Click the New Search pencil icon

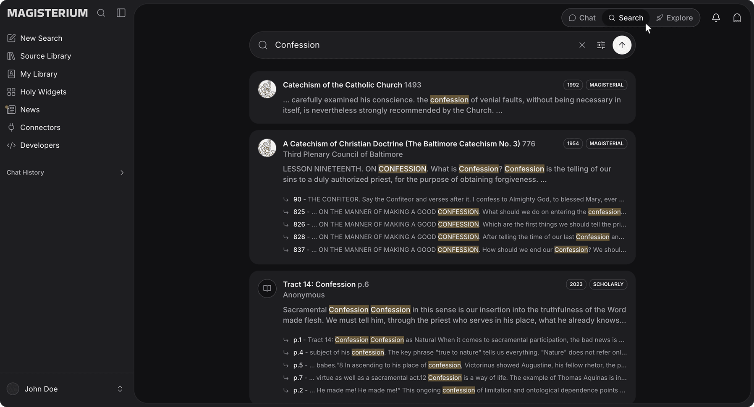[11, 38]
